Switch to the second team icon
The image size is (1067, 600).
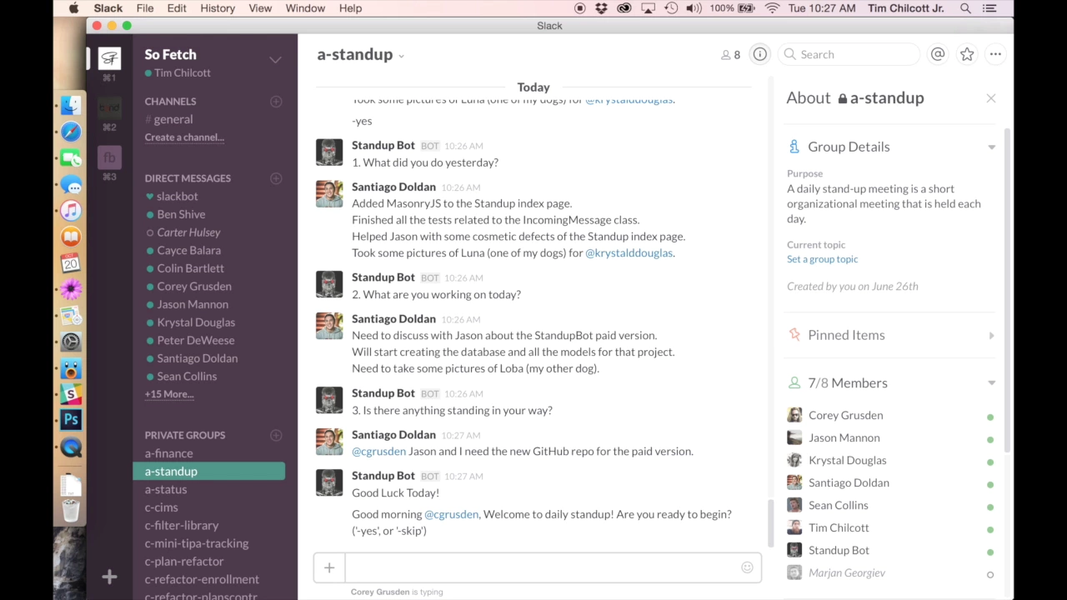109,107
